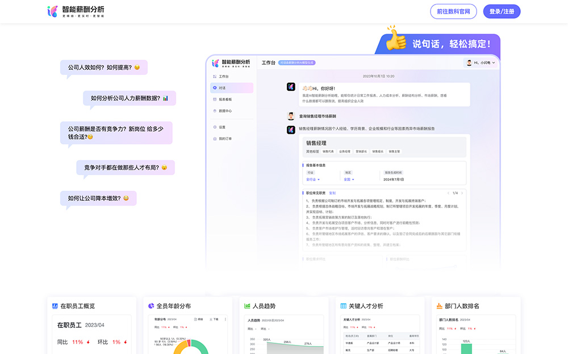Click the 关键人才分析 table icon

344,306
